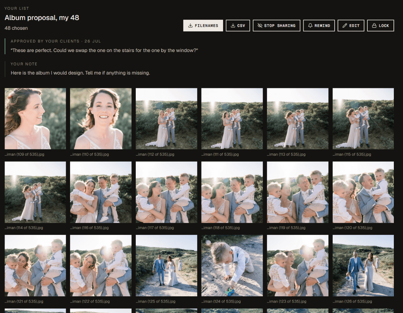Lock the list
The height and width of the screenshot is (313, 403).
(380, 26)
